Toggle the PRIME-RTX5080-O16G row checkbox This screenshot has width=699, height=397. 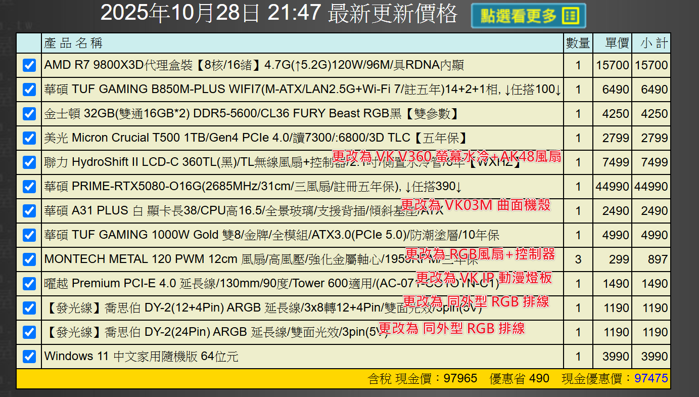(29, 187)
